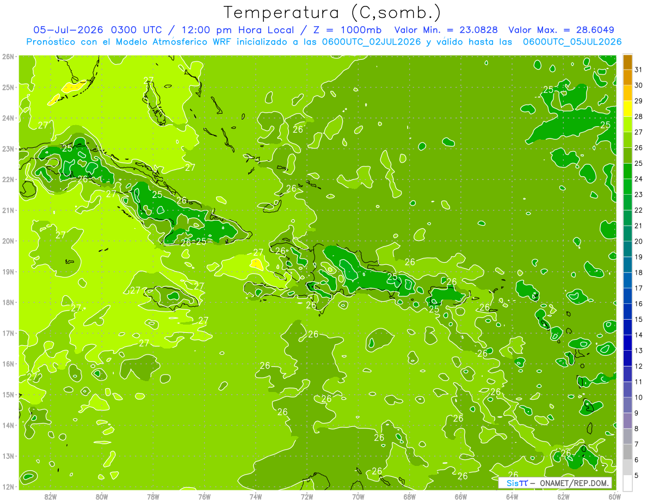Click the "17N" latitude axis label
The image size is (653, 504).
click(8, 333)
